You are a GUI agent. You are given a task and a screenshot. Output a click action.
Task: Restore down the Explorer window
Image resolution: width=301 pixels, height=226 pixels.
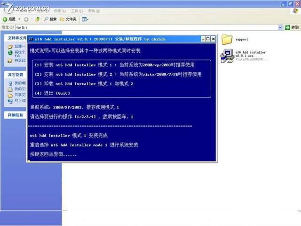(x=291, y=4)
